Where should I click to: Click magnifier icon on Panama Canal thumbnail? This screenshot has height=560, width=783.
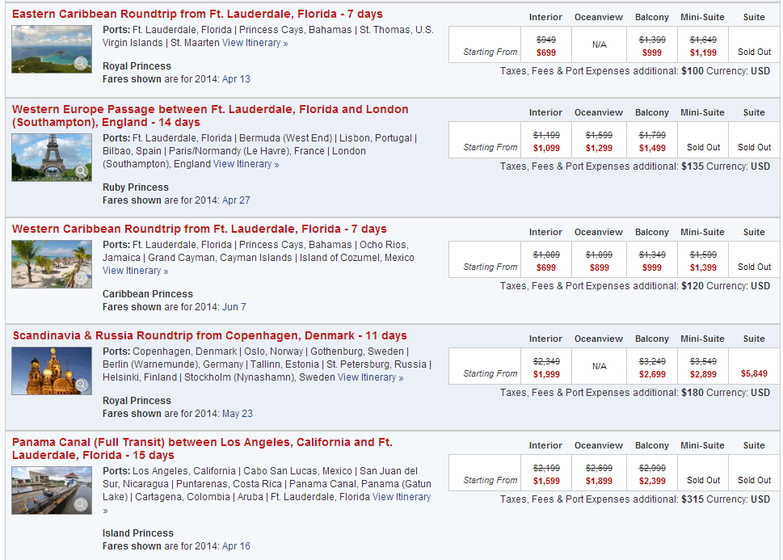click(x=80, y=504)
